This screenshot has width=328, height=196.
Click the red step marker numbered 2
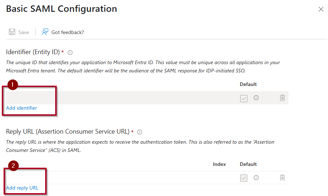(x=13, y=166)
